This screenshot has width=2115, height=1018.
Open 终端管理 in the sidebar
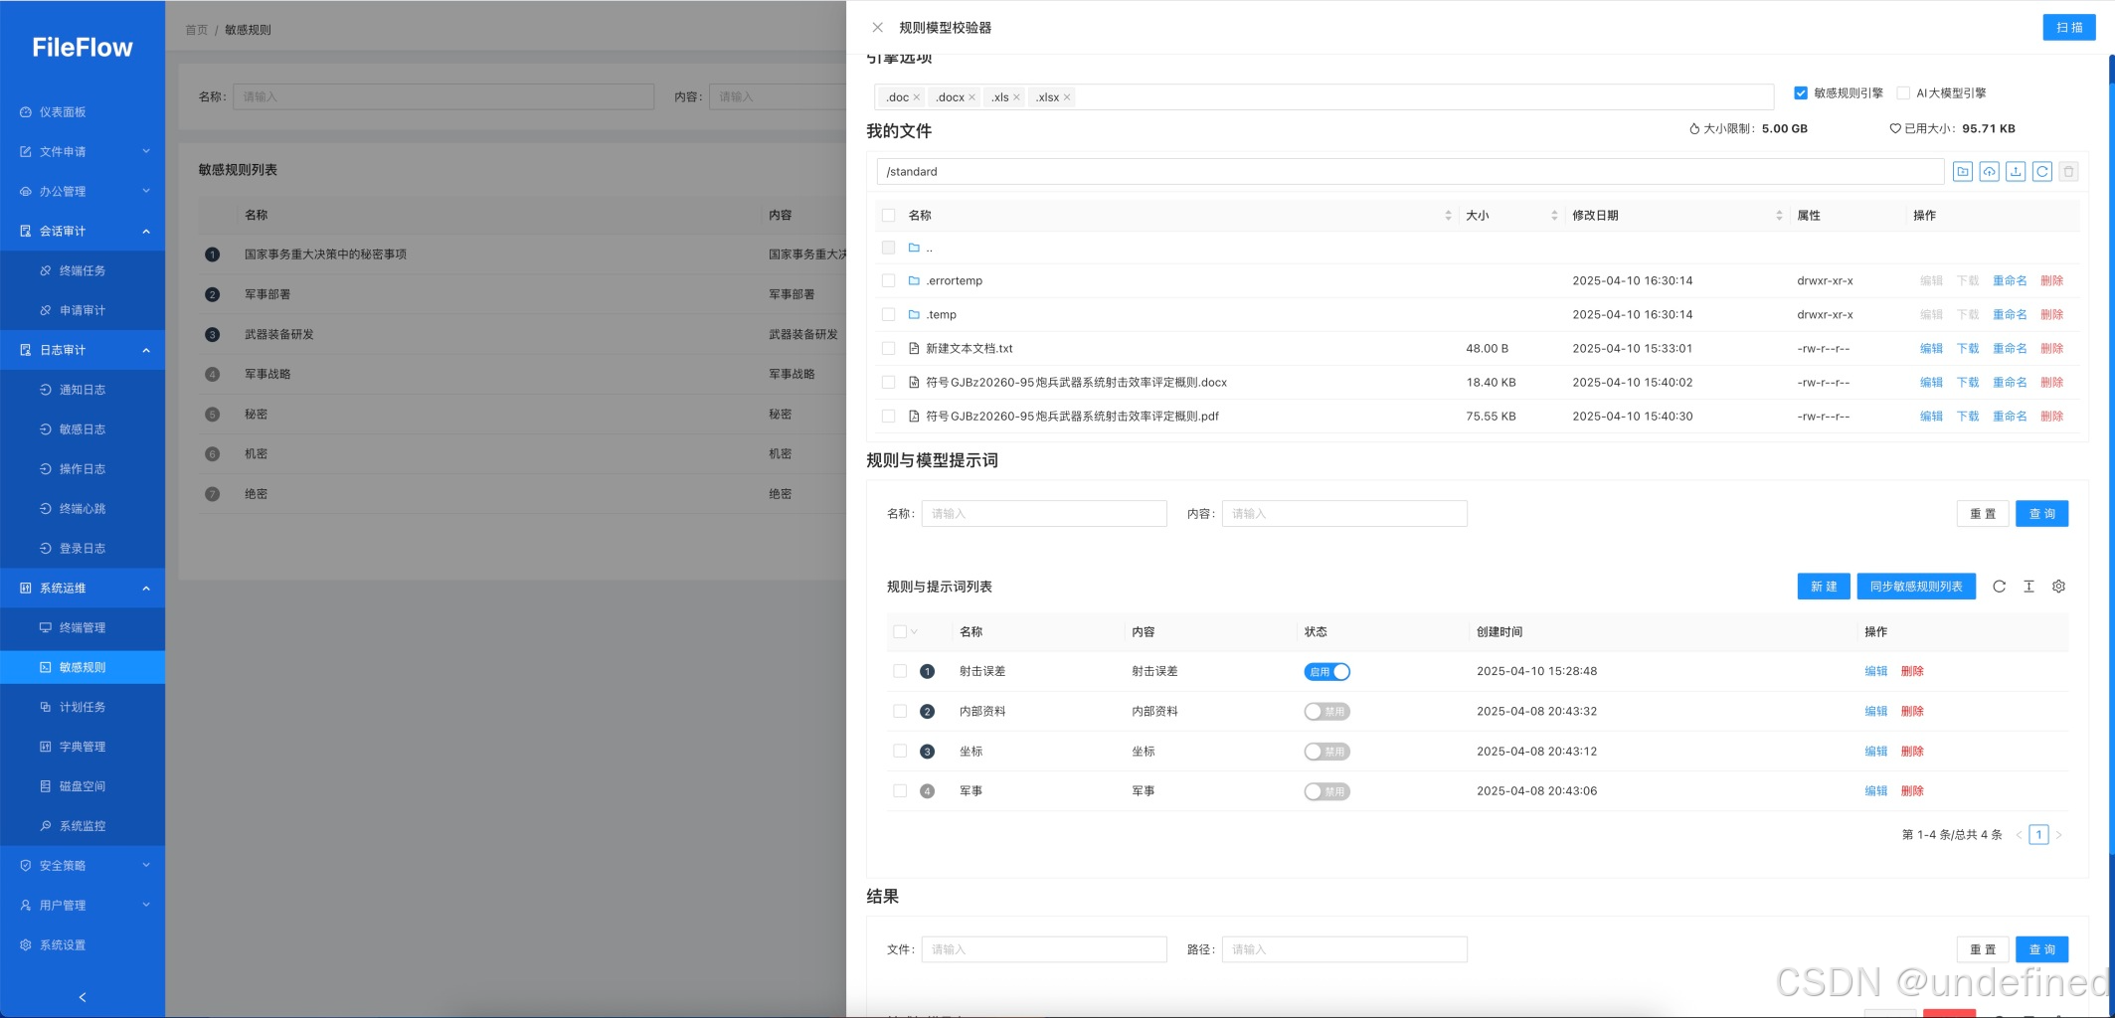tap(83, 628)
